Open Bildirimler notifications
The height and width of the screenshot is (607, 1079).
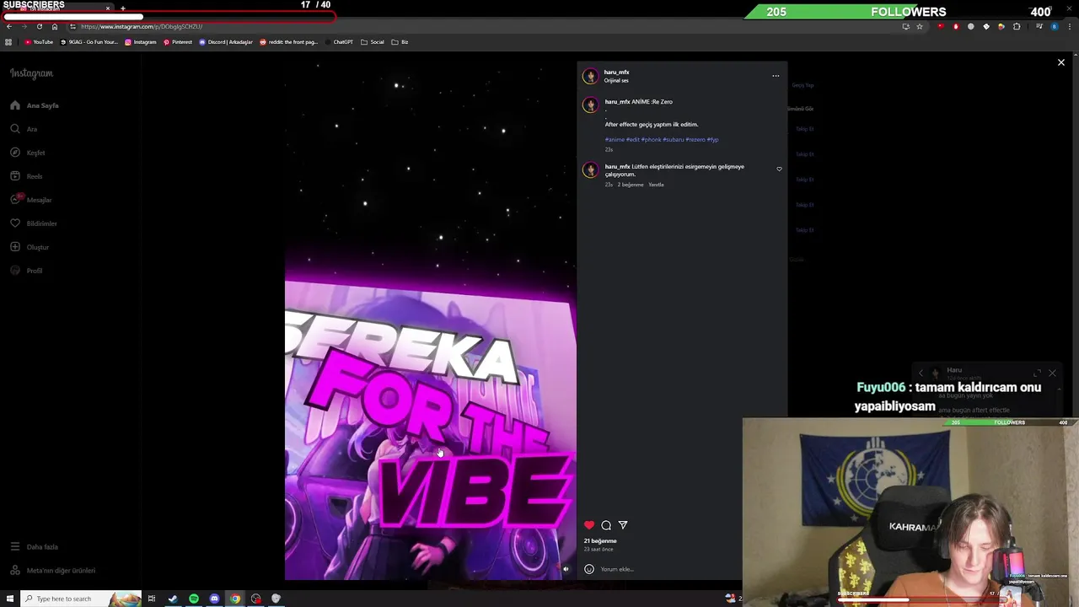(34, 223)
